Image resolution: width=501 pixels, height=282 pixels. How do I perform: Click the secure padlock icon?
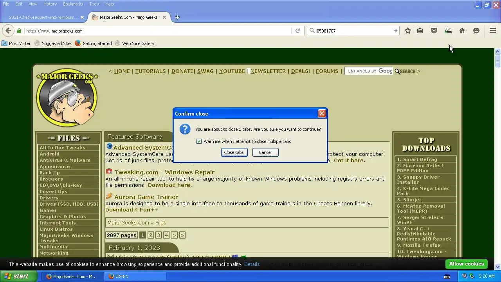(x=19, y=31)
